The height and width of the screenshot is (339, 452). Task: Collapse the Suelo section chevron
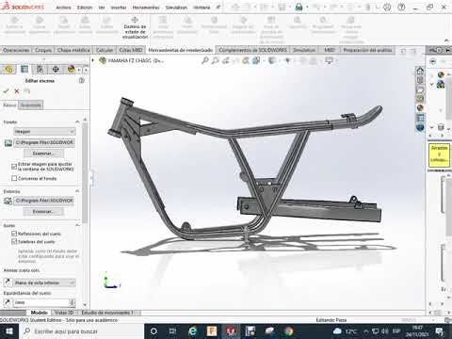77,225
